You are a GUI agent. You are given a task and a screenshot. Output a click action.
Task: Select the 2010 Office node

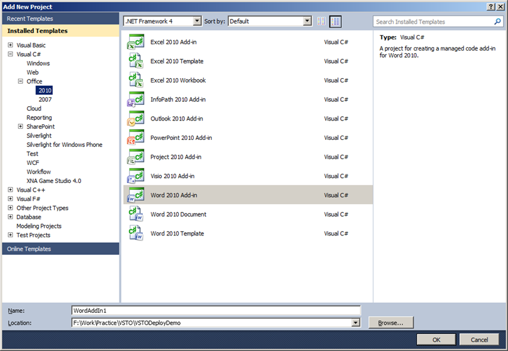(x=45, y=91)
